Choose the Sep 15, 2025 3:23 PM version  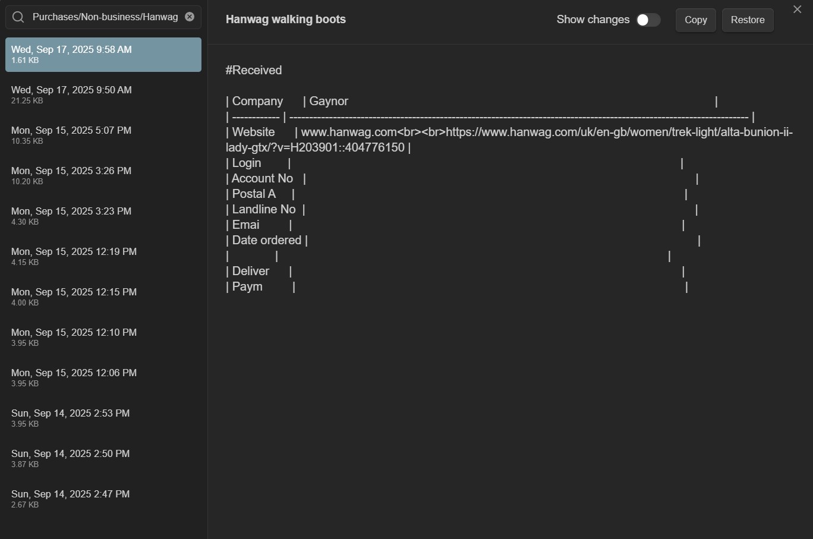tap(103, 216)
